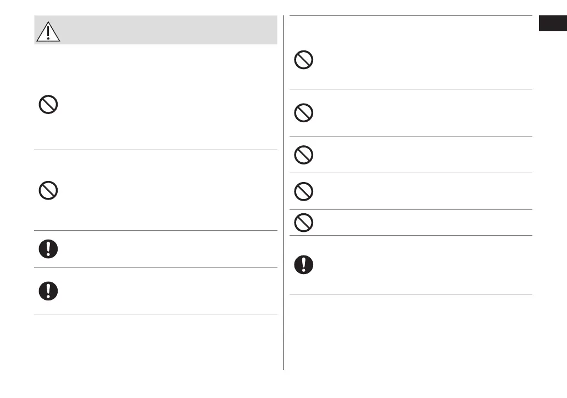The height and width of the screenshot is (398, 567).
Task: Click the line between the left exclamation icons
Action: (x=155, y=268)
